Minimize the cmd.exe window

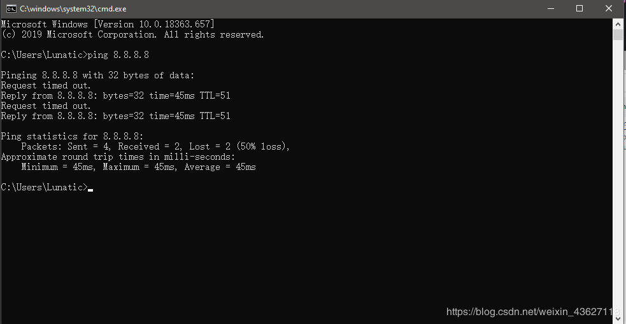pos(551,9)
